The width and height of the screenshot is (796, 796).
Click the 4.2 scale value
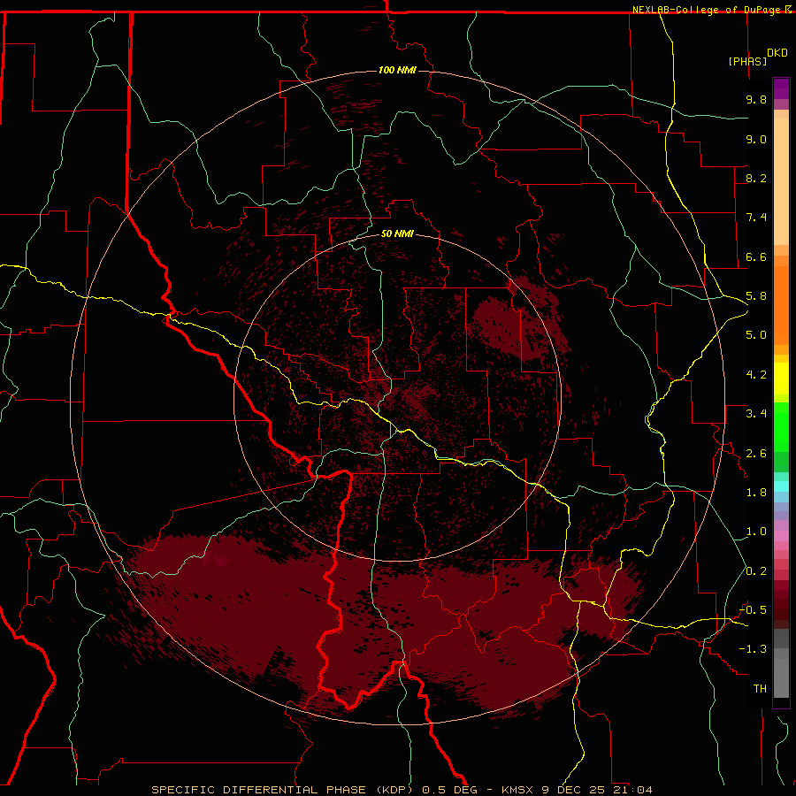coord(756,375)
